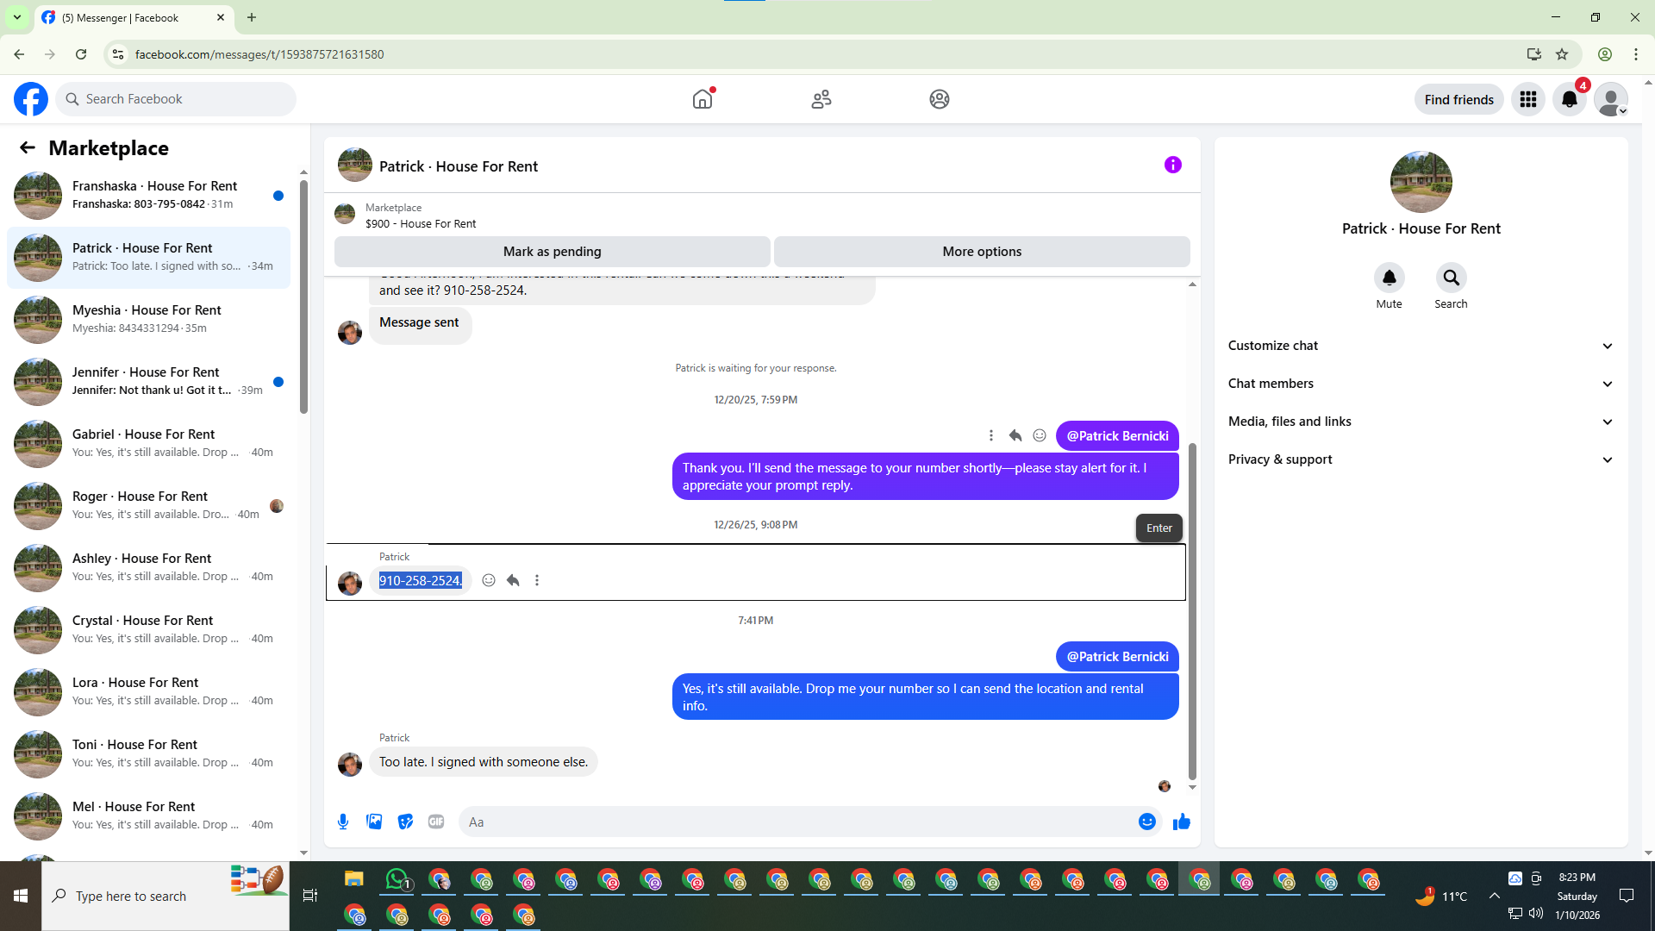This screenshot has height=931, width=1655.
Task: Click the Mark as pending button
Action: [552, 252]
